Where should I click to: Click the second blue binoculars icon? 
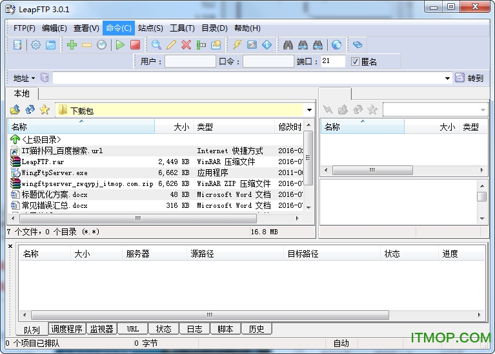coord(303,44)
